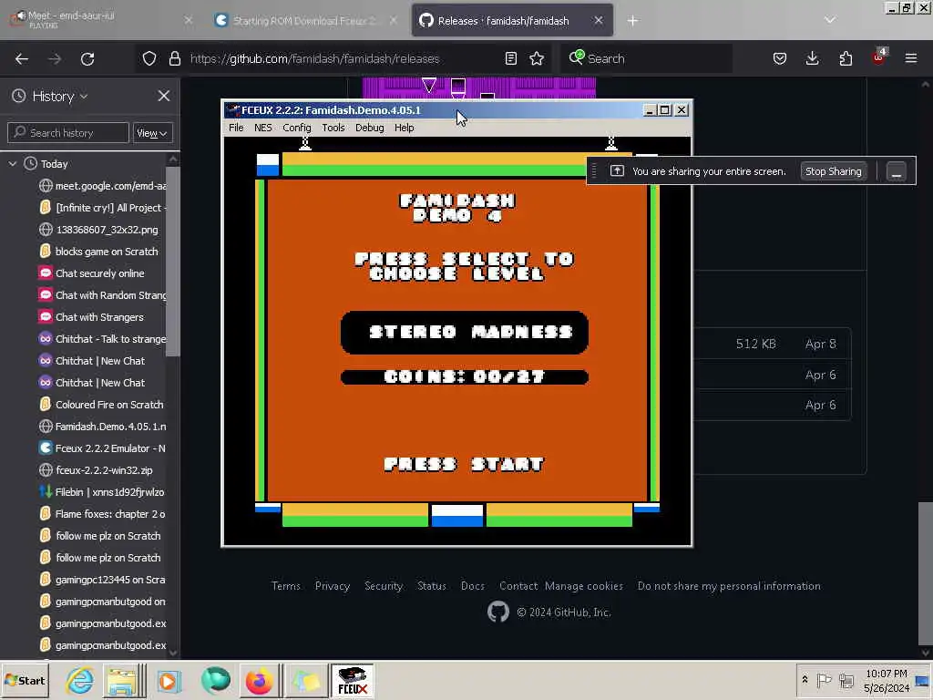Open the Privacy footer link

click(x=332, y=586)
